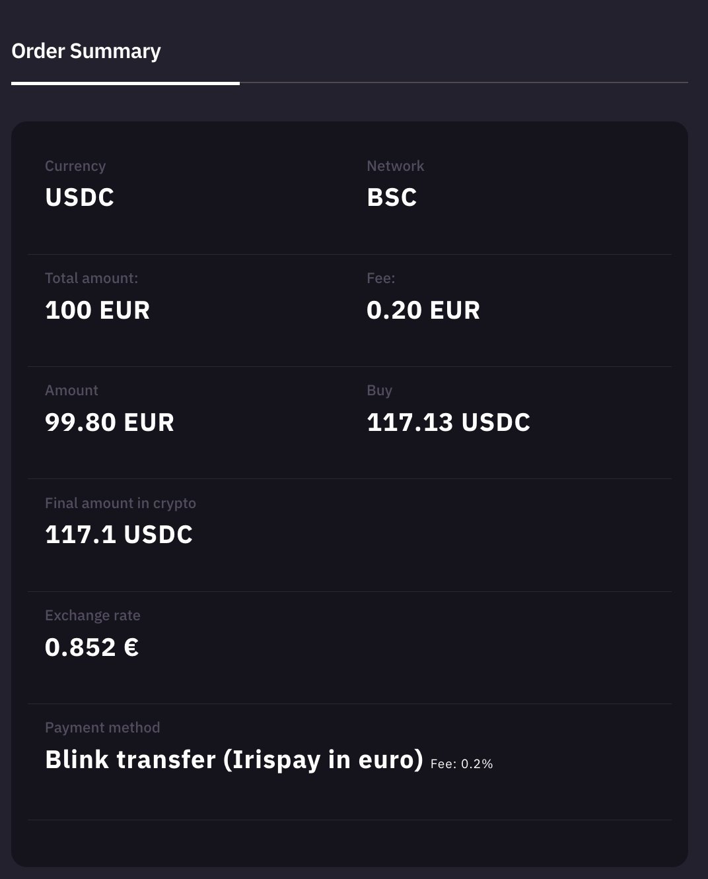The image size is (708, 879).
Task: Click the Network label
Action: tap(395, 166)
